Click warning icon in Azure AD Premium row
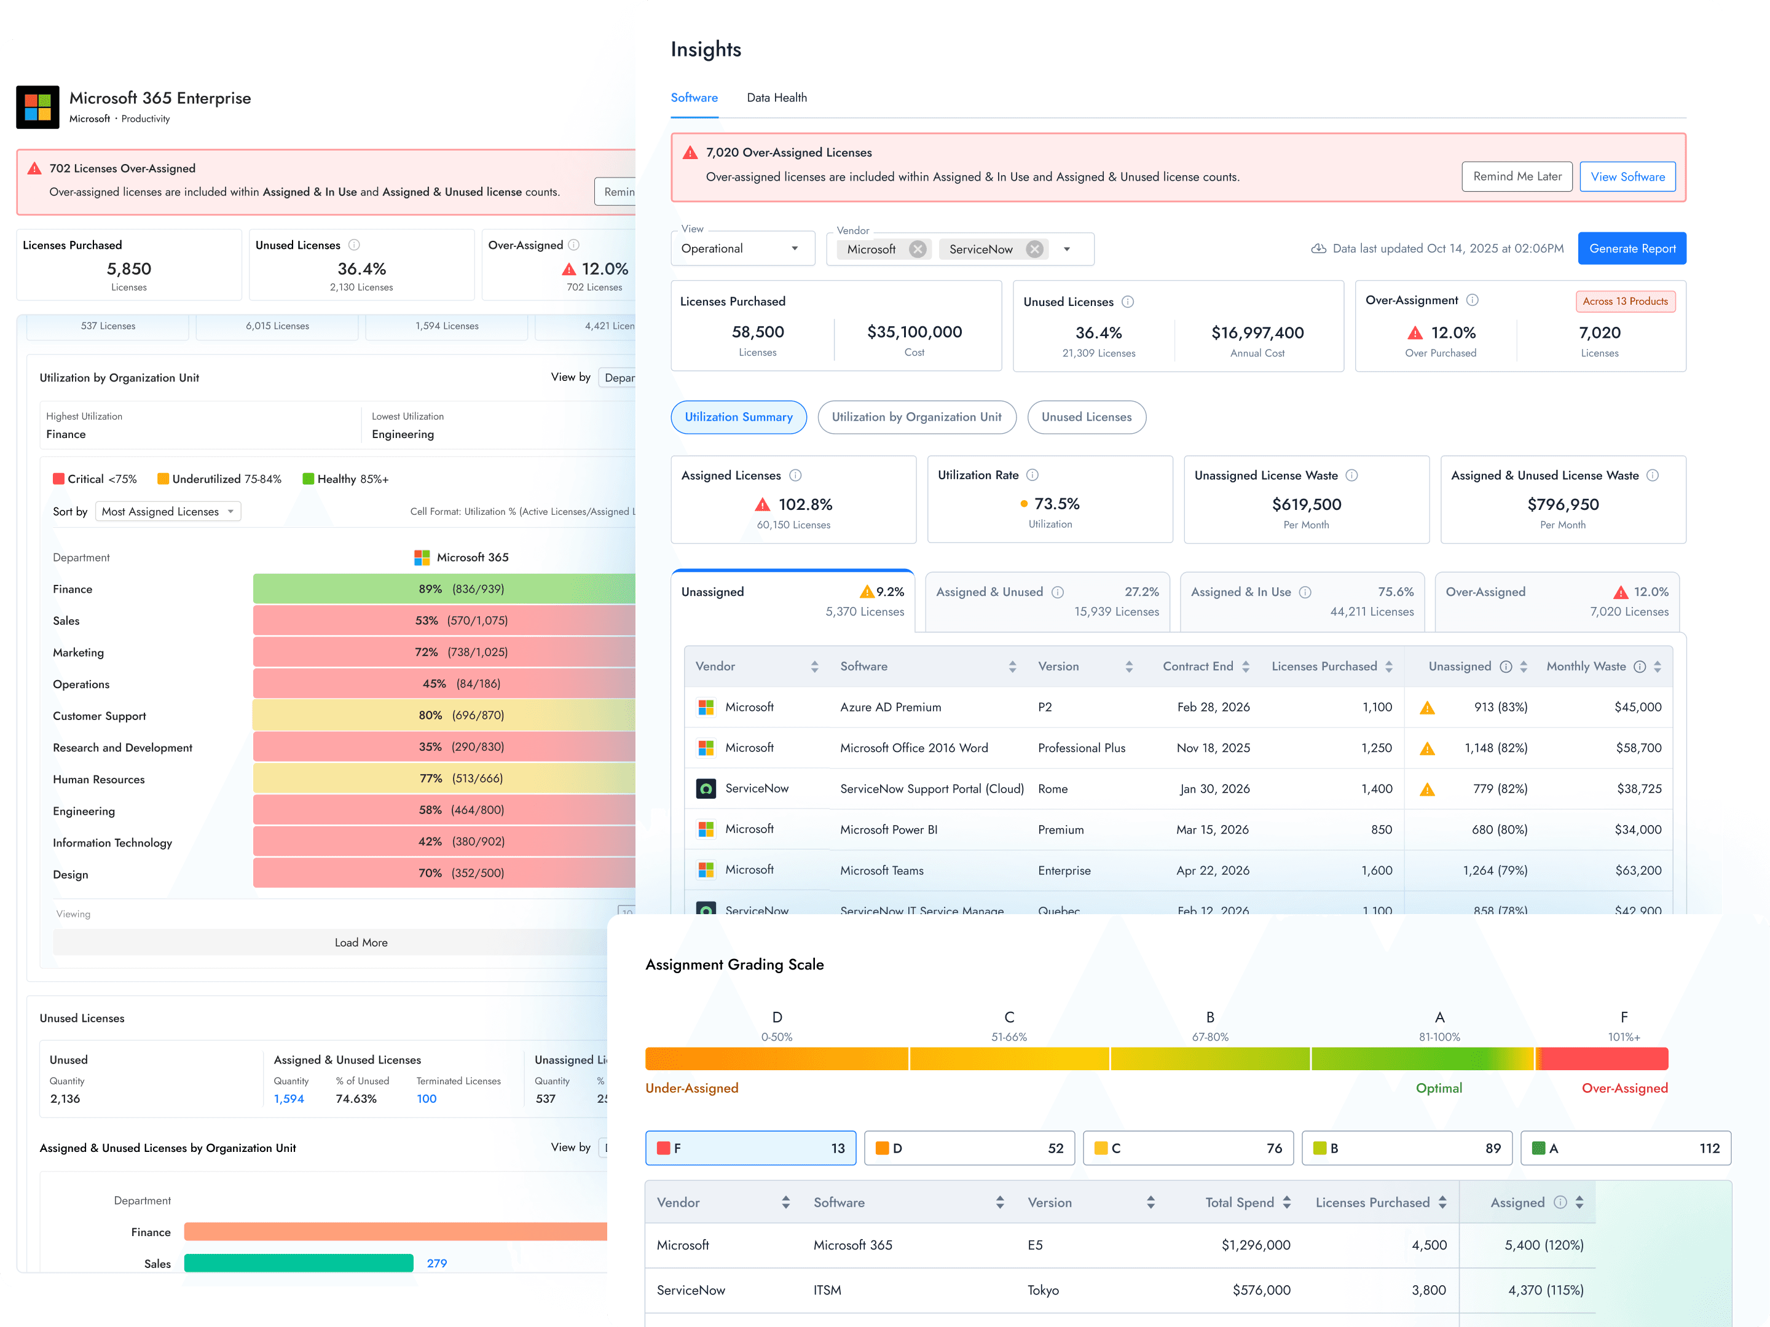The width and height of the screenshot is (1770, 1327). pos(1426,708)
